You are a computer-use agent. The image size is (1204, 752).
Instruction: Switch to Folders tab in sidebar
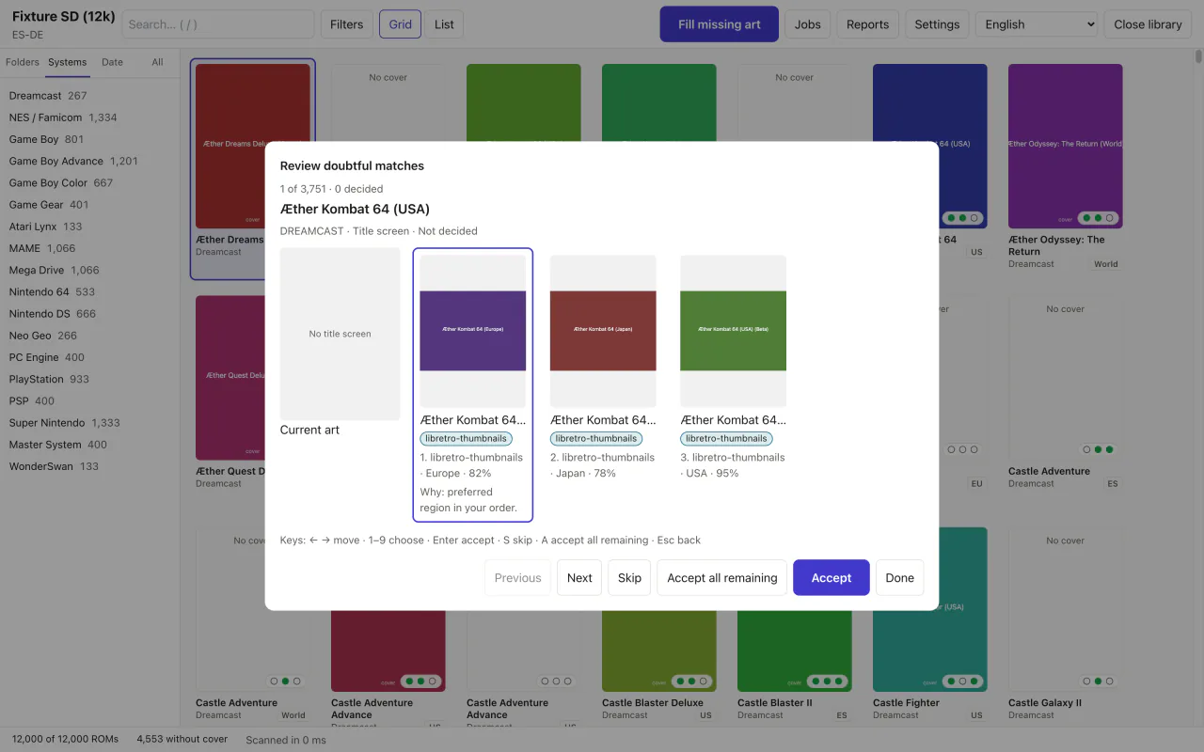tap(23, 62)
